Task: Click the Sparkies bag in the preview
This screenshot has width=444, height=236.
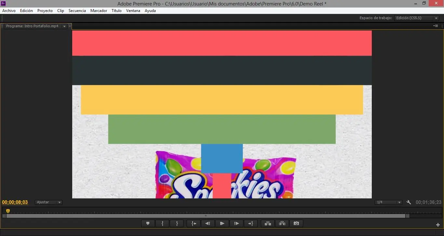Action: 226,175
